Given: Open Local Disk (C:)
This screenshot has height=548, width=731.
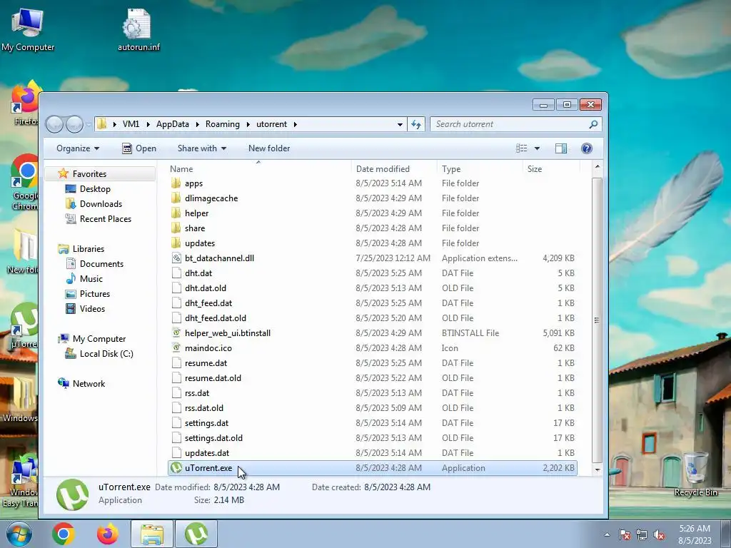Looking at the screenshot, I should pyautogui.click(x=106, y=354).
